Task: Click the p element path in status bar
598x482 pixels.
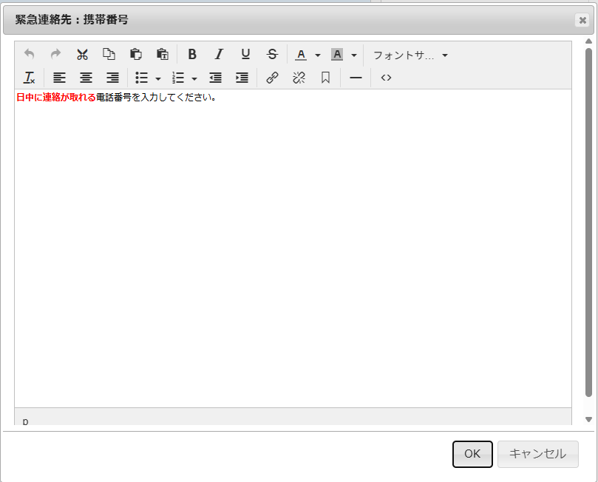Action: (25, 421)
